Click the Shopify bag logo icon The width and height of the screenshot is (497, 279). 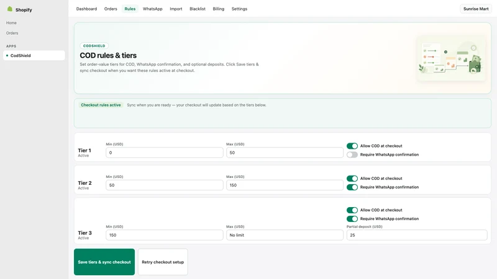click(x=10, y=9)
